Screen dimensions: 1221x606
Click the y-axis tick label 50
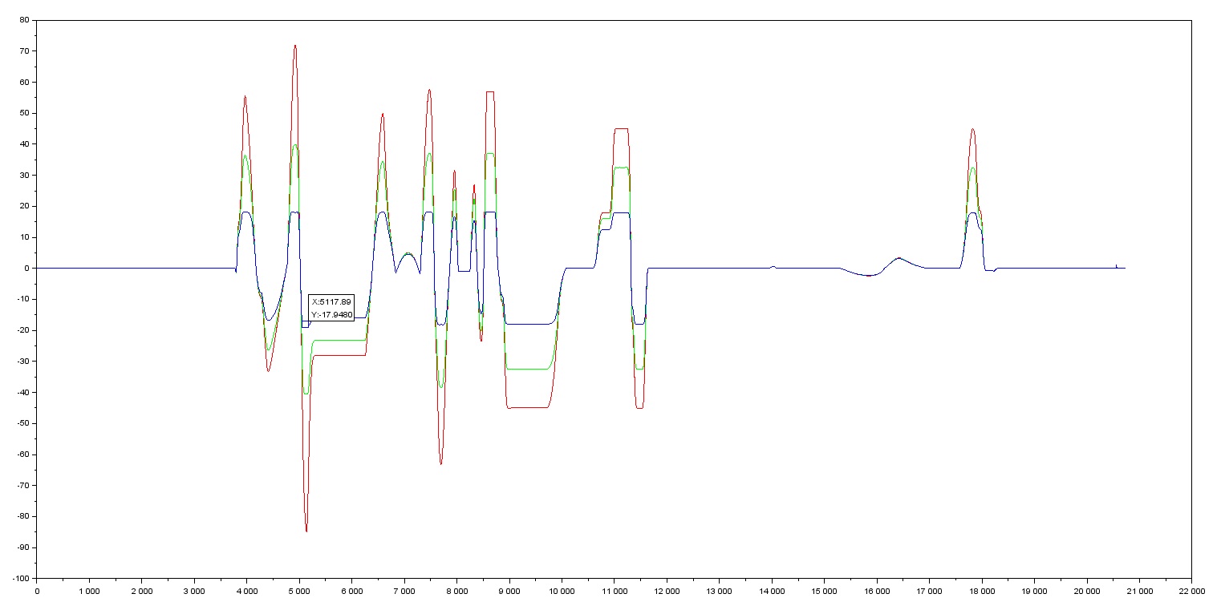[25, 113]
